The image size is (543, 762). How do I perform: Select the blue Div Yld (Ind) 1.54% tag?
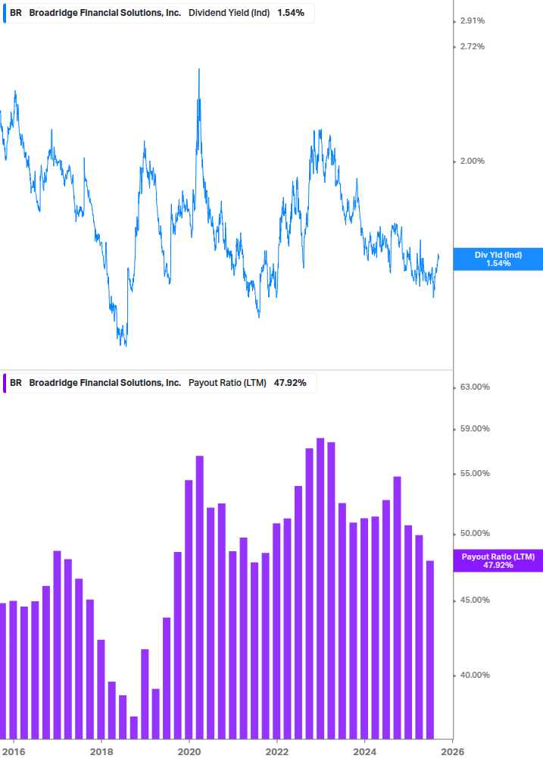point(498,259)
